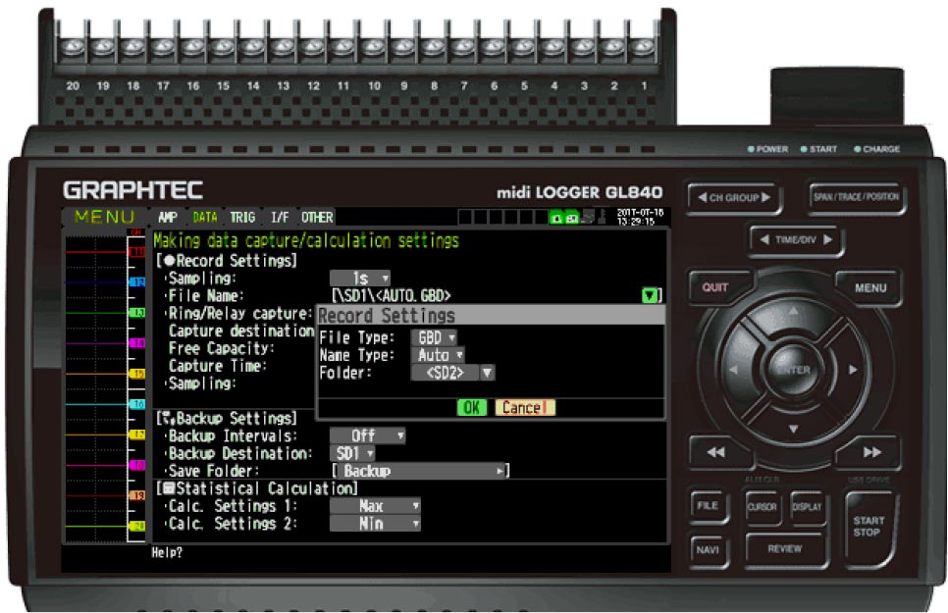This screenshot has width=948, height=613.
Task: Click the channel 14 magenta marker
Action: coord(137,342)
